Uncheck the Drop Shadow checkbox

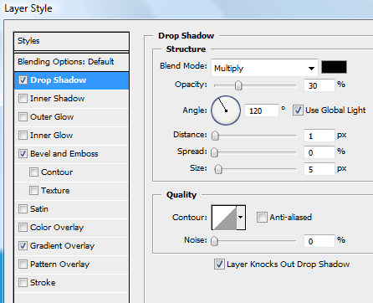pos(23,80)
